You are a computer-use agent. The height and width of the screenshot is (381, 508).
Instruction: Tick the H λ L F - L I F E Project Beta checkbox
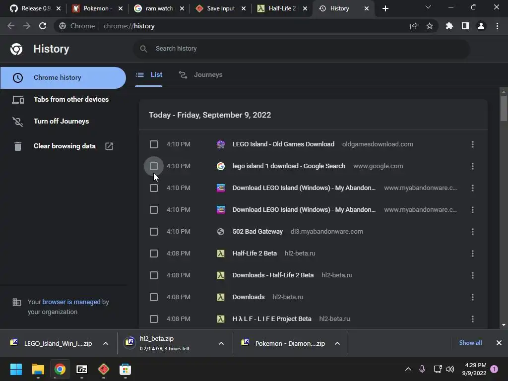click(x=154, y=319)
